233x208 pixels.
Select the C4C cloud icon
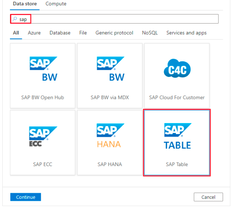pos(177,69)
